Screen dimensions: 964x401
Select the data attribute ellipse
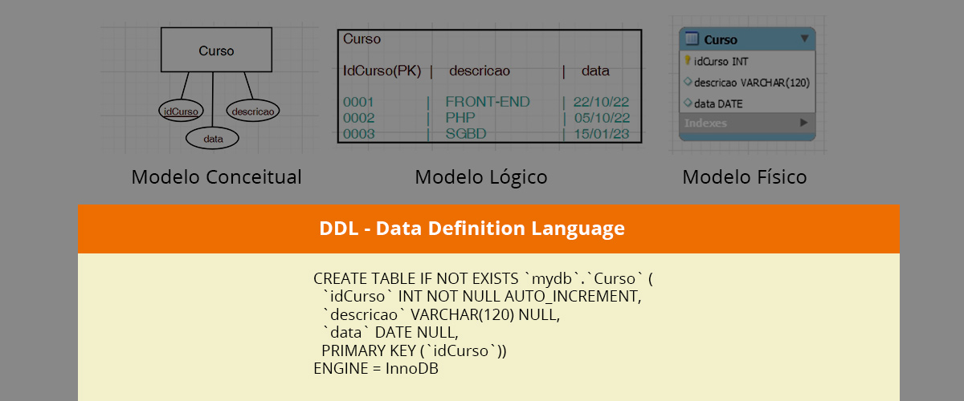[213, 139]
